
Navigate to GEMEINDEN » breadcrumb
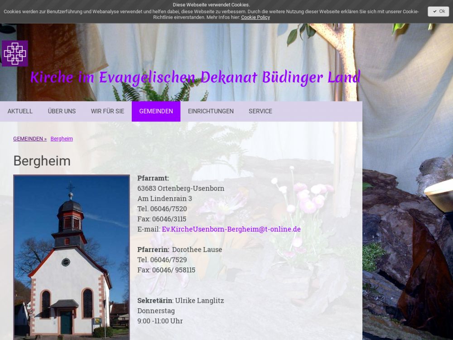coord(30,139)
